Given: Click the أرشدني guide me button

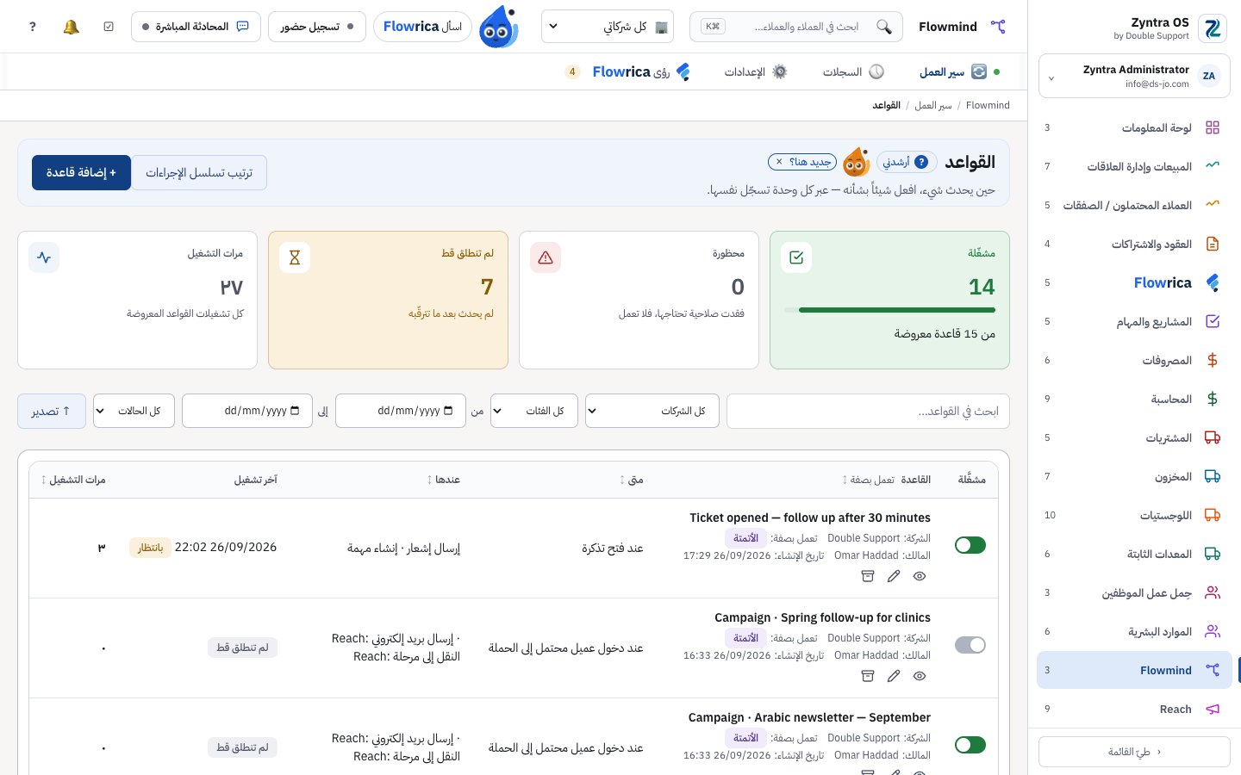Looking at the screenshot, I should point(906,162).
